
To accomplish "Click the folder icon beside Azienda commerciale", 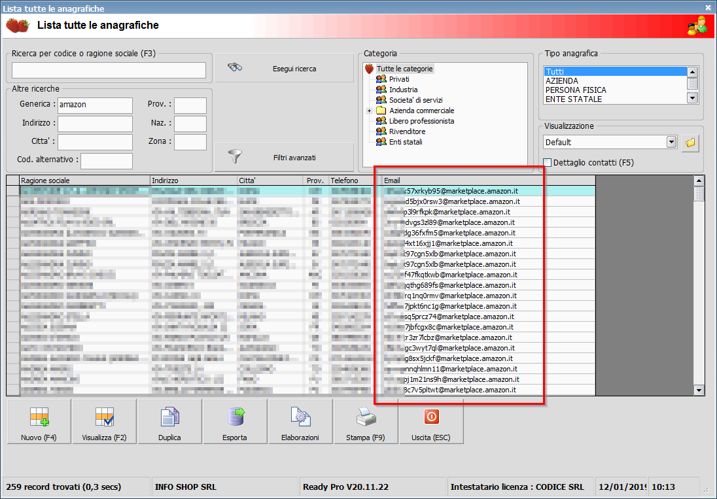I will [x=381, y=111].
